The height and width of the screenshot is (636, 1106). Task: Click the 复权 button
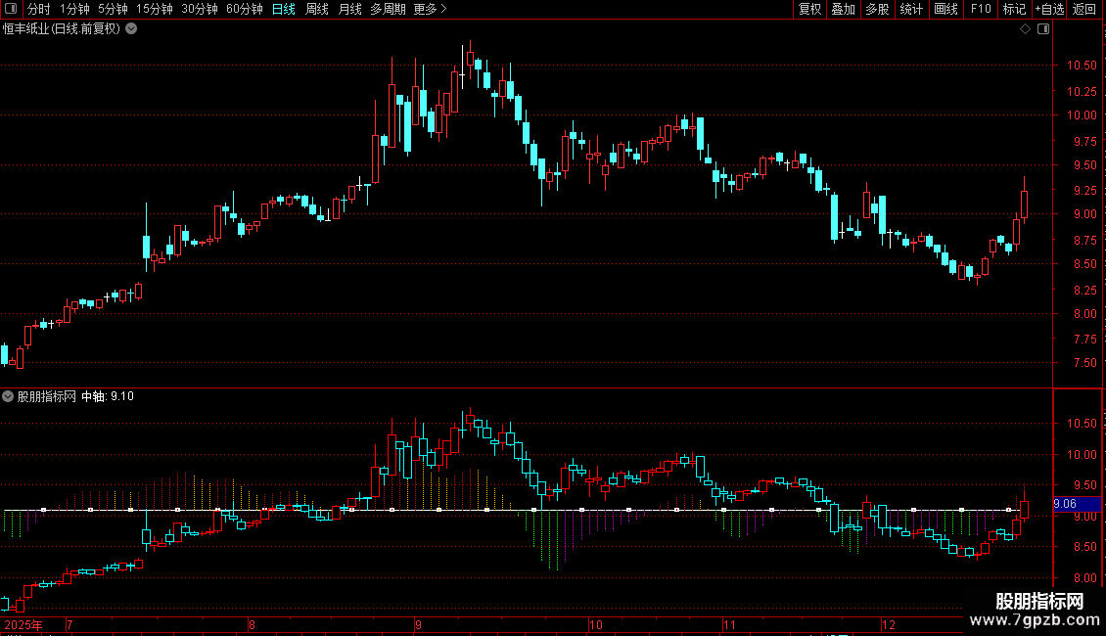(809, 9)
